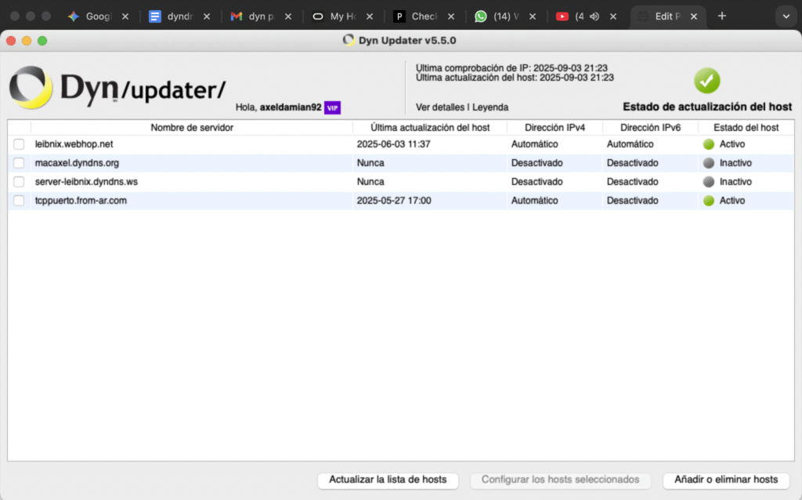
Task: Click IPv6 Desactivado in the tcppuerto.from-ar.com row
Action: pyautogui.click(x=632, y=201)
